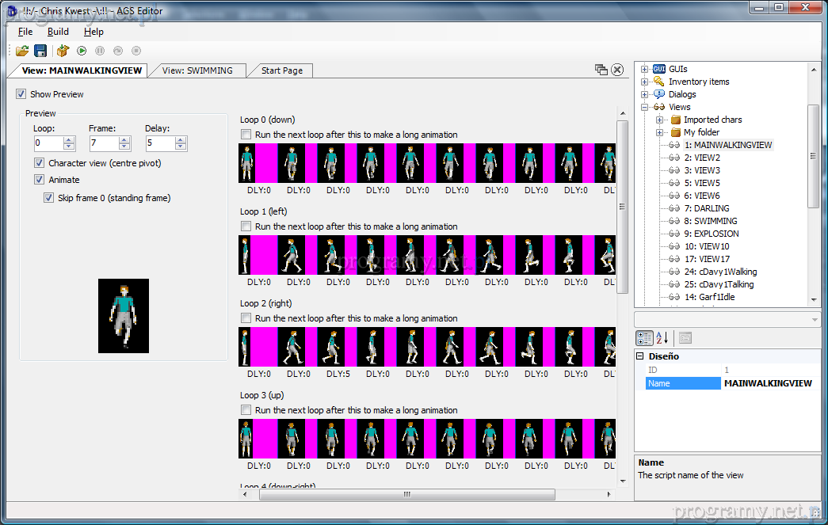This screenshot has height=525, width=828.
Task: Expand the Imported chars folder
Action: 659,120
